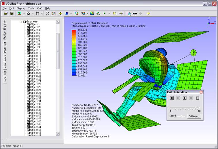Open the Tools menu
The height and width of the screenshot is (149, 218).
click(31, 8)
